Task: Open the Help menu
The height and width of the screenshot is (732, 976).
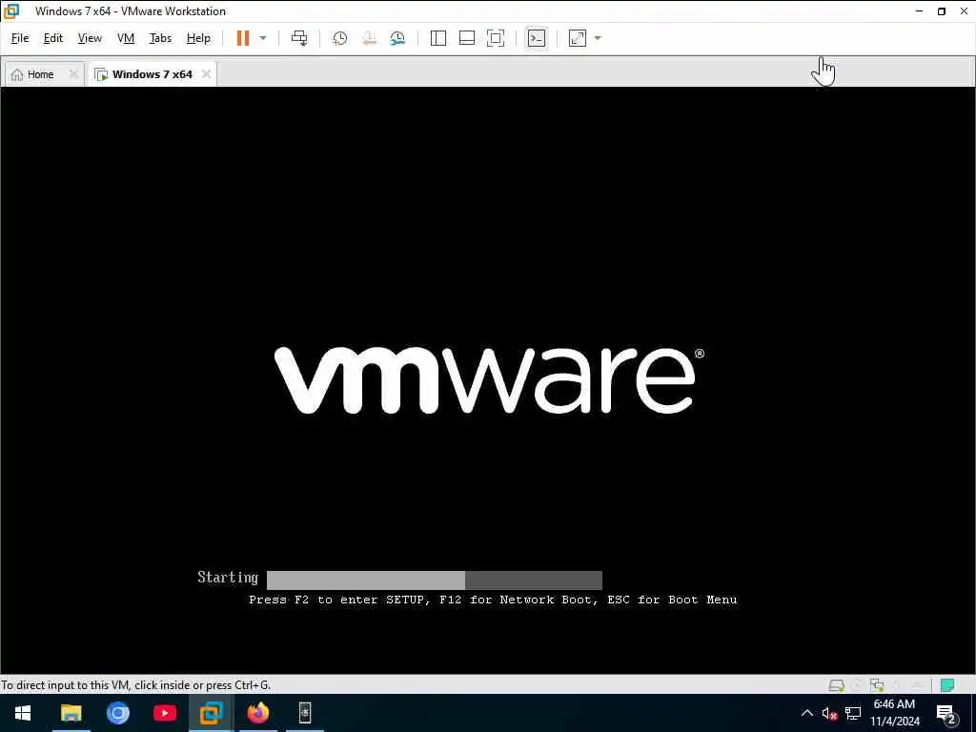Action: click(198, 38)
